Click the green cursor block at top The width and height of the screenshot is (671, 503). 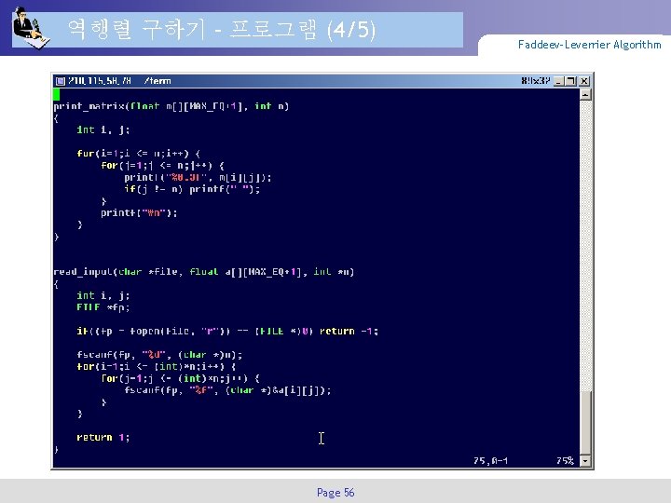click(x=57, y=94)
